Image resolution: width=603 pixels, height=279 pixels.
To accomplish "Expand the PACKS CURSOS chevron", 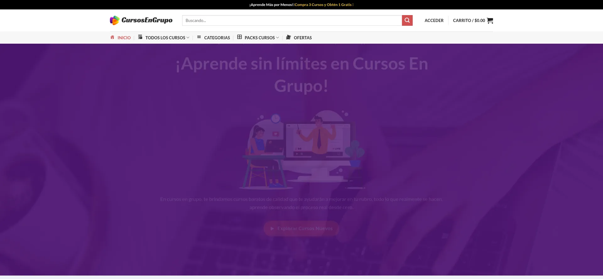I will tap(277, 38).
